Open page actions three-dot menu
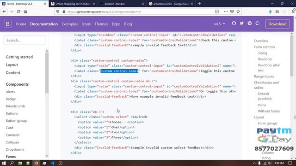This screenshot has height=166, width=296. 226,12
